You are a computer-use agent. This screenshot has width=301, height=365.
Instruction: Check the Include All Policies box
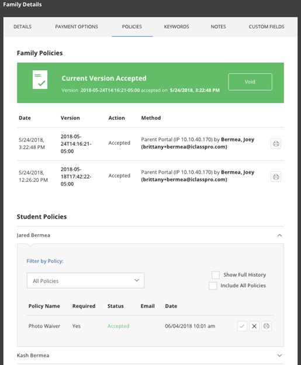click(213, 285)
